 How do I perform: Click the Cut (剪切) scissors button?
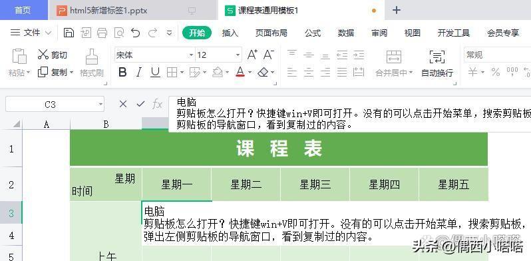tap(52, 55)
